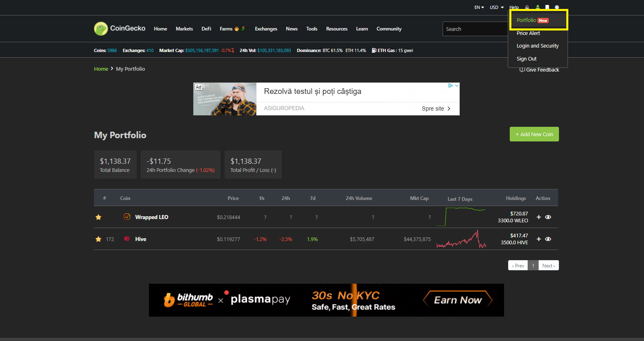This screenshot has width=644, height=341.
Task: Click the Hive 7-day sparkline chart
Action: tap(461, 239)
